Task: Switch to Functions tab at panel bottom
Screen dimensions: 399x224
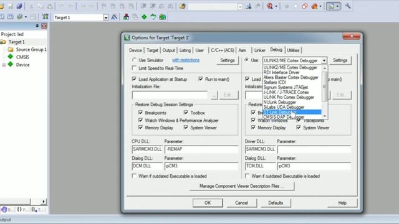Action: tap(22, 210)
